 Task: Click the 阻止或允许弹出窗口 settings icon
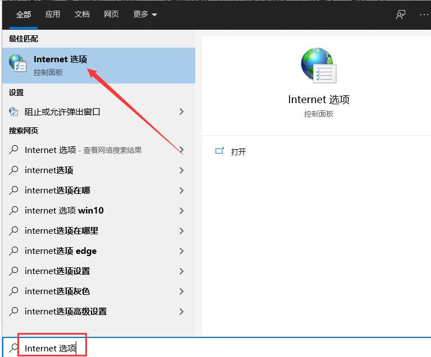pos(13,112)
